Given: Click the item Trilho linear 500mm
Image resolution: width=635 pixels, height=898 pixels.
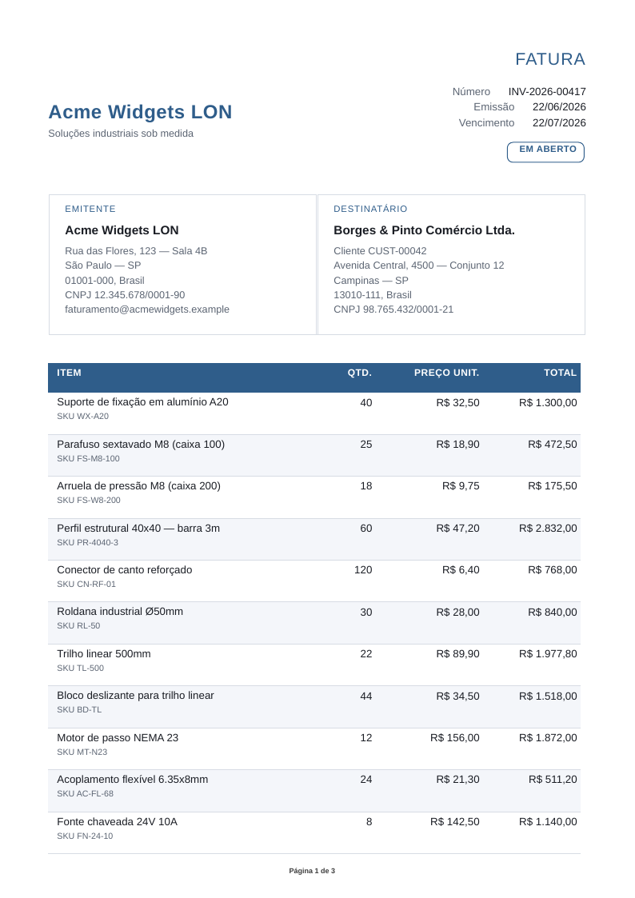Looking at the screenshot, I should [x=104, y=654].
